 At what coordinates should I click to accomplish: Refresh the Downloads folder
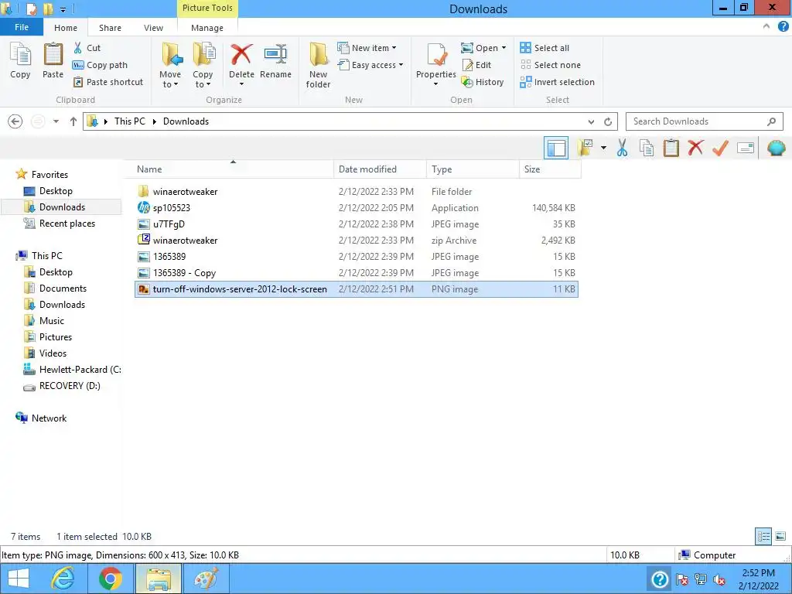pos(608,121)
